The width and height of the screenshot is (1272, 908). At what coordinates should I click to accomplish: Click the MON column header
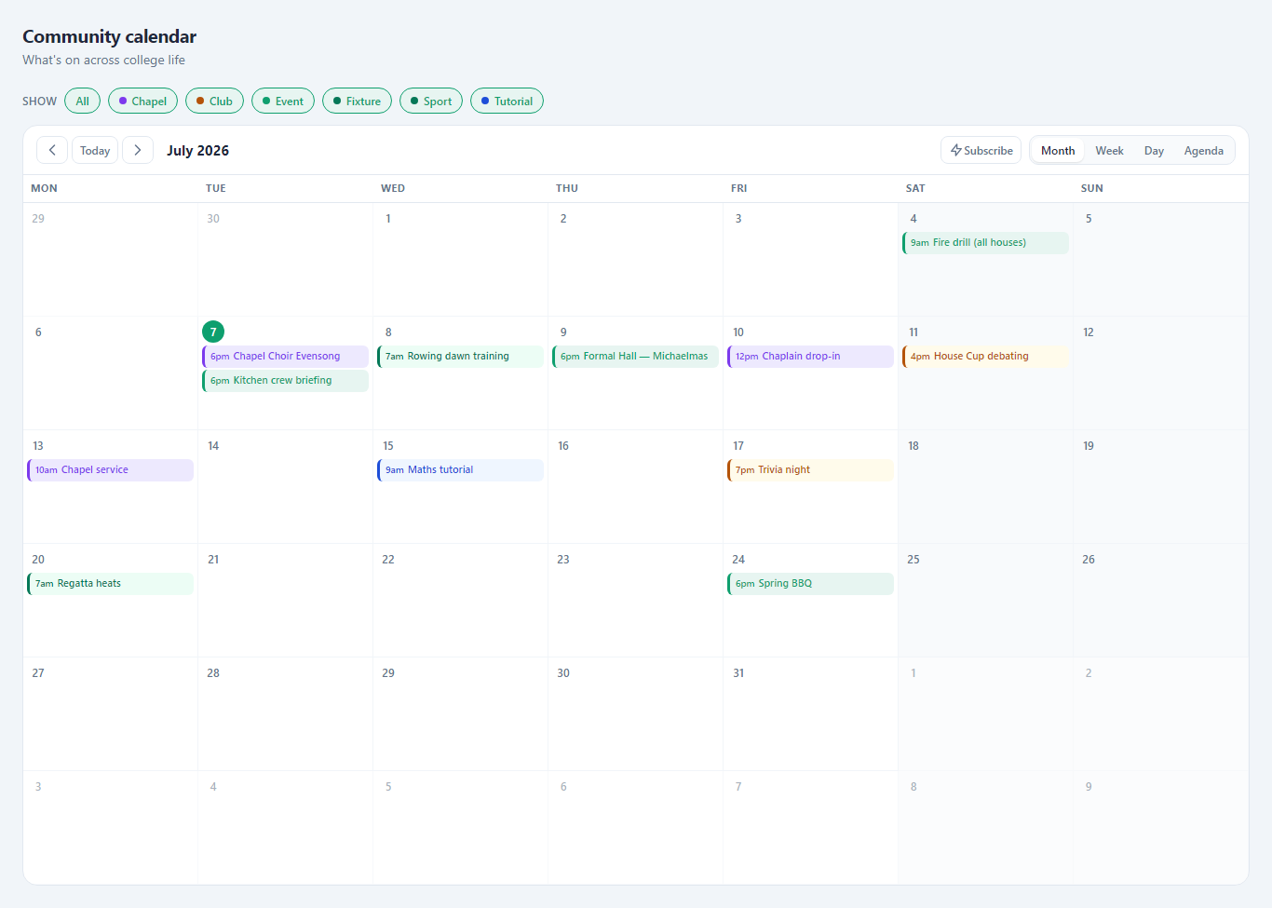pos(111,188)
